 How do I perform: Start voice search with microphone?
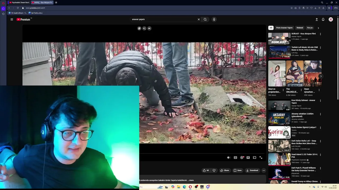214,19
